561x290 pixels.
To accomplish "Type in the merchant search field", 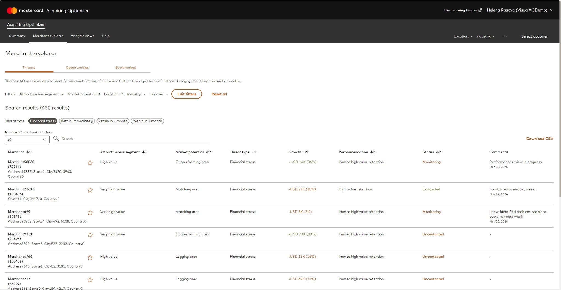I will pos(123,139).
